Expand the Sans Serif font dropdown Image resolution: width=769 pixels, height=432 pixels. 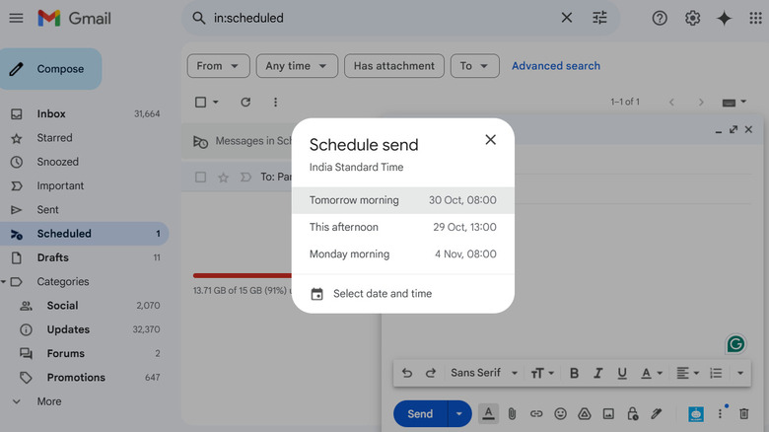[484, 373]
